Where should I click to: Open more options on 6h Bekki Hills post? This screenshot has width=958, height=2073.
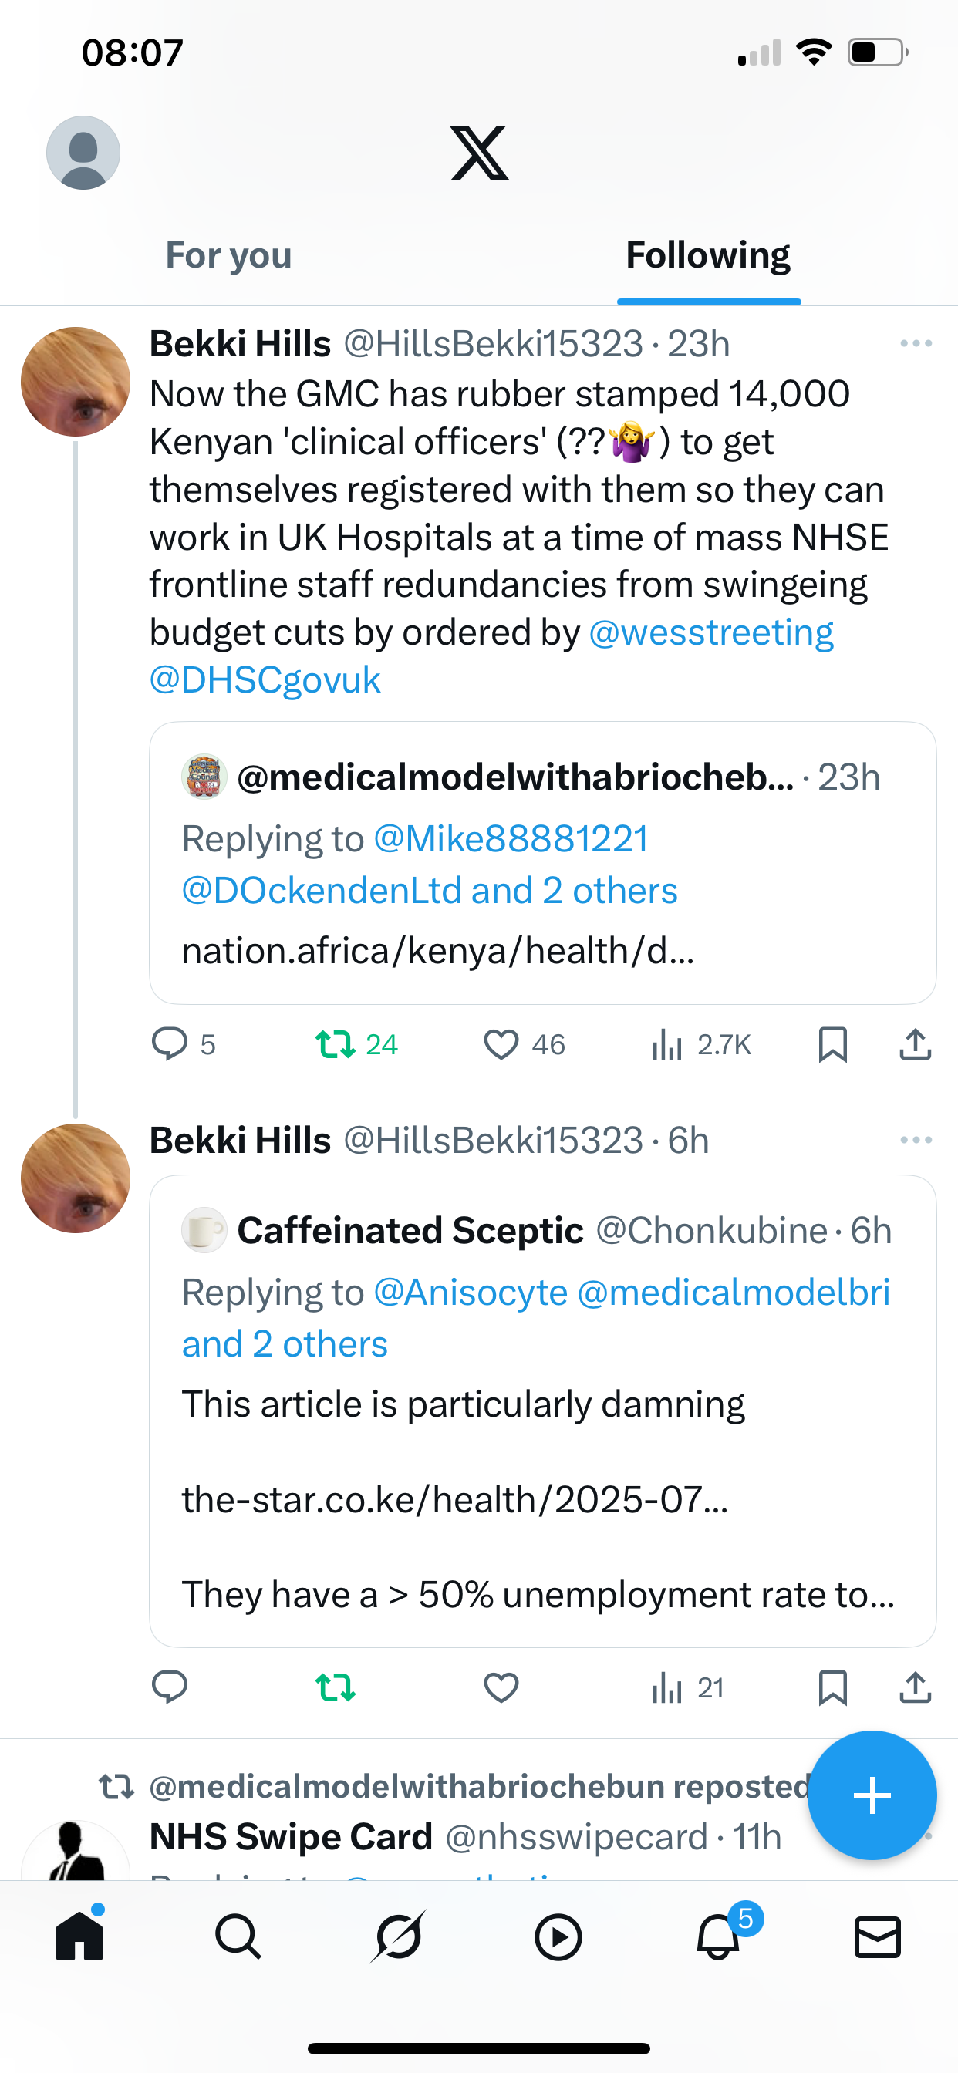coord(916,1141)
